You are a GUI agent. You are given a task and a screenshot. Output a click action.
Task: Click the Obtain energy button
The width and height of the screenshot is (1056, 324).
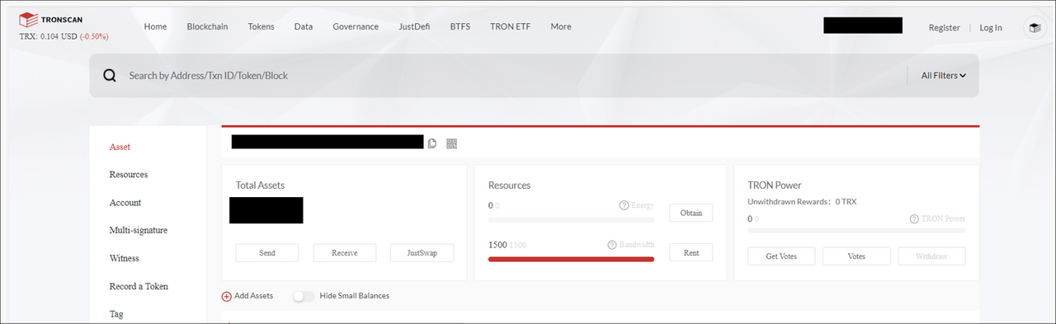[x=691, y=213]
